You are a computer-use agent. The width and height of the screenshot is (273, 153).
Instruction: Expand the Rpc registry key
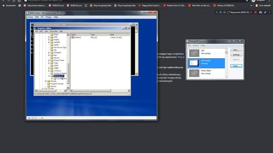pyautogui.click(x=49, y=55)
